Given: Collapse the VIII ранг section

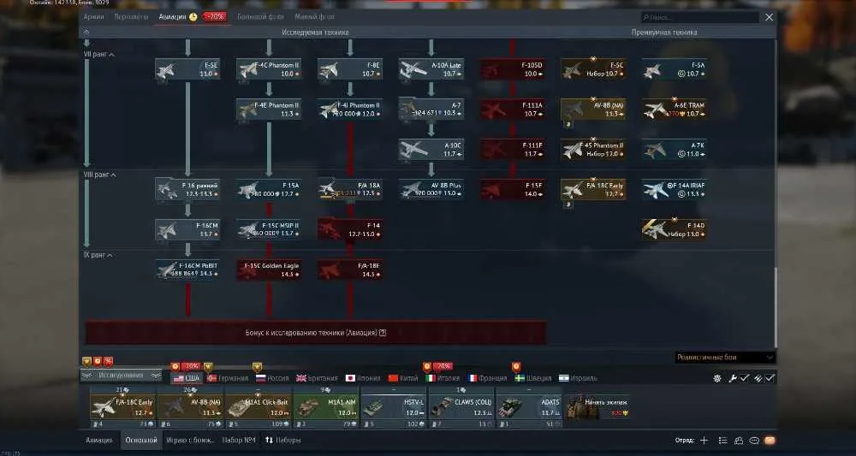Looking at the screenshot, I should [x=100, y=175].
